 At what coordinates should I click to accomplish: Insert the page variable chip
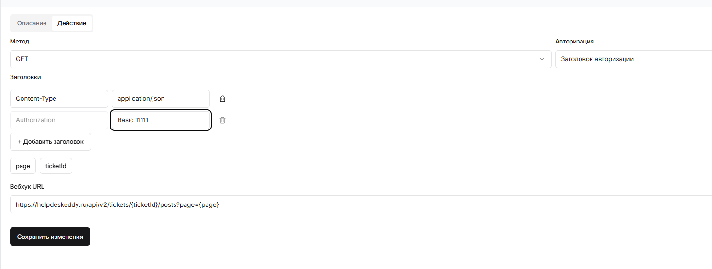[23, 166]
